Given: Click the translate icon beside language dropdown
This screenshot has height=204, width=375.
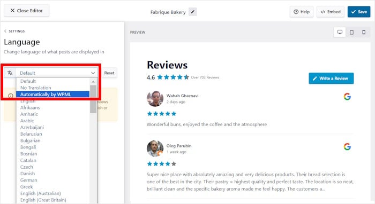Looking at the screenshot, I should (x=10, y=73).
